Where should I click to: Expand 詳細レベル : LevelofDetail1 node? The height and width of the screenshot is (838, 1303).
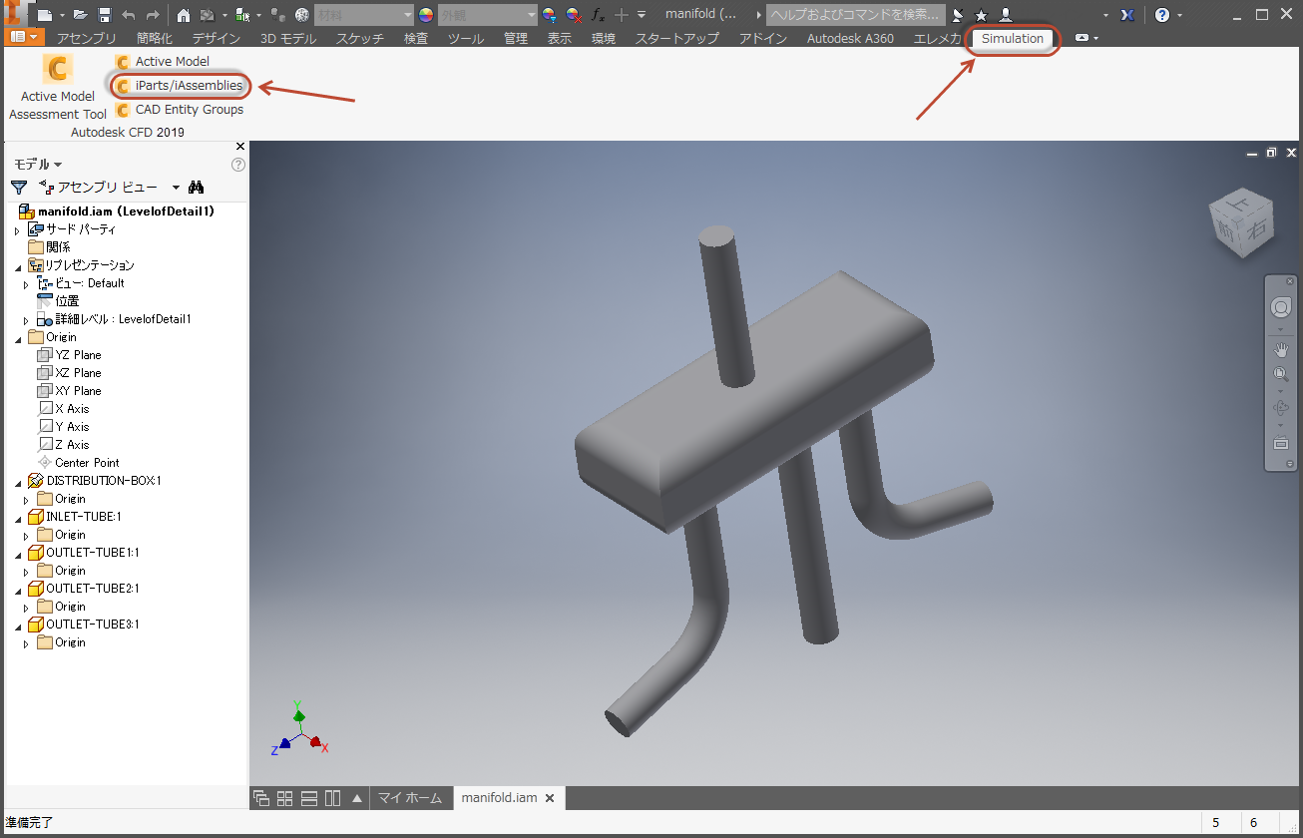pos(27,320)
